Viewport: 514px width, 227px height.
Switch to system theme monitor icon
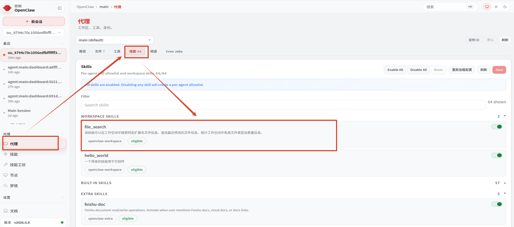tap(487, 7)
